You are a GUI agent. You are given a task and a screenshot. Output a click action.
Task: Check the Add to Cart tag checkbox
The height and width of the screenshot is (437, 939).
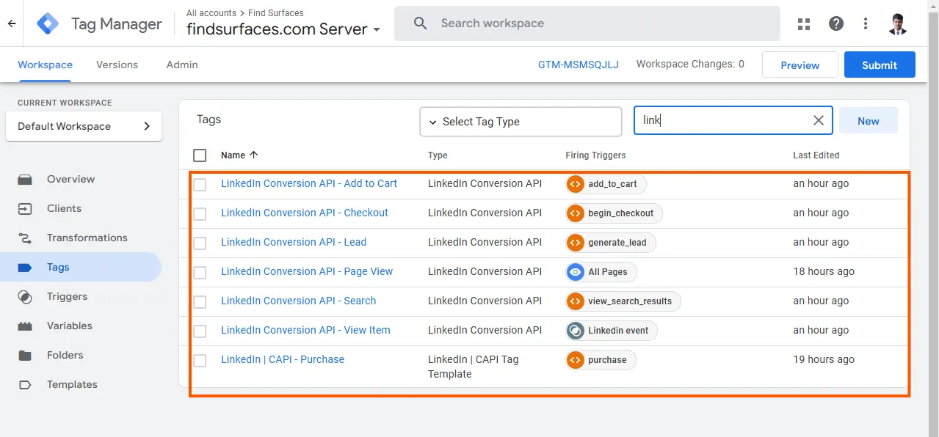[200, 184]
